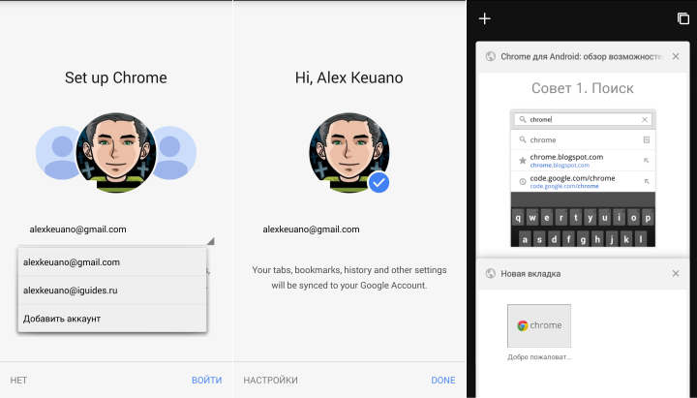Click avatar on 'Hi, Alex Keuano' screen
Viewport: 697px width, 398px height.
[x=348, y=153]
